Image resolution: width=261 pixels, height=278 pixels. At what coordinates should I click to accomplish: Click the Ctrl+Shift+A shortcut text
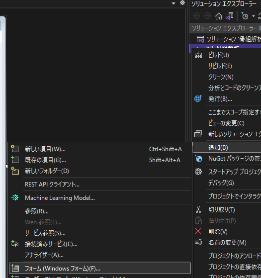tap(166, 149)
